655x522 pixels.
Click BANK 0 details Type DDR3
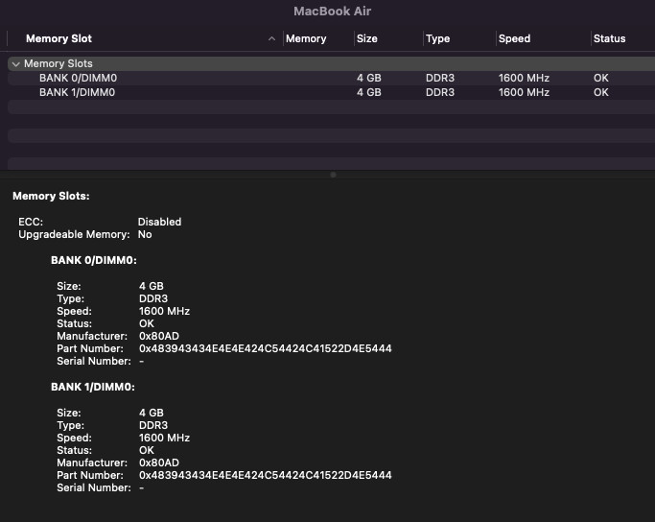tap(153, 298)
